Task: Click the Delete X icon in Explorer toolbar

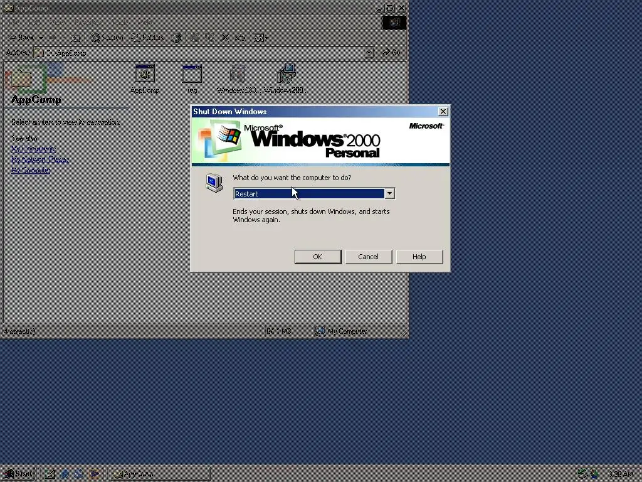Action: point(225,38)
